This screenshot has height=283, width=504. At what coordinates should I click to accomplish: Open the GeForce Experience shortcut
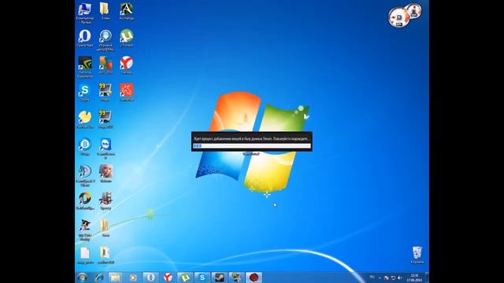85,67
